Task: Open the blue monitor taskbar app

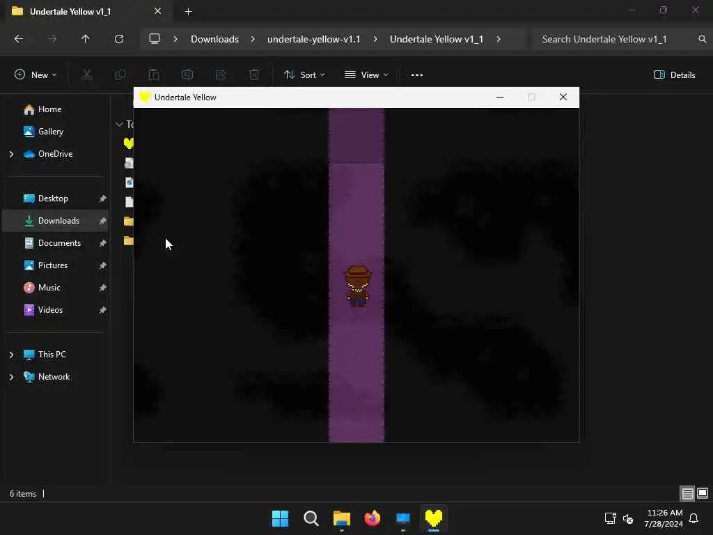Action: pos(403,518)
